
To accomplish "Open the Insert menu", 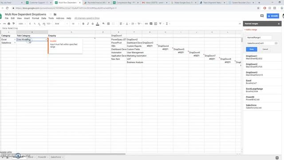I will (27, 18).
